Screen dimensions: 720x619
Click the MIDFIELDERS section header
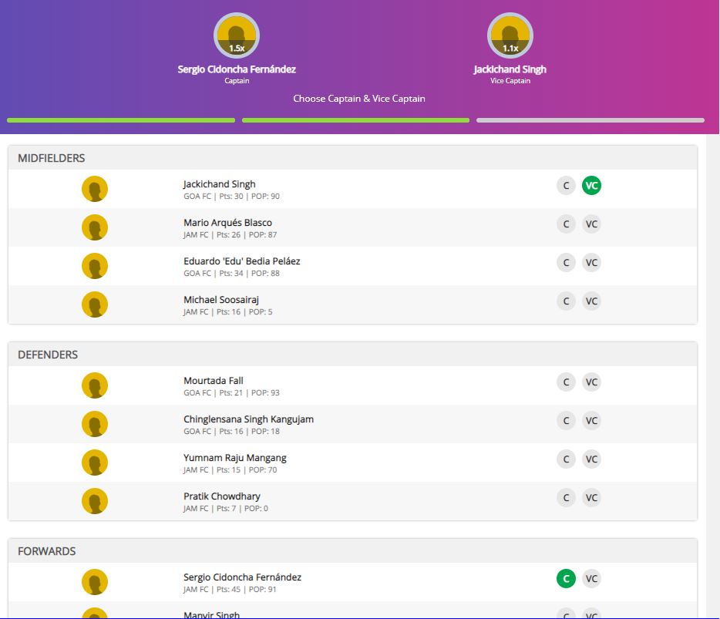[x=352, y=158]
